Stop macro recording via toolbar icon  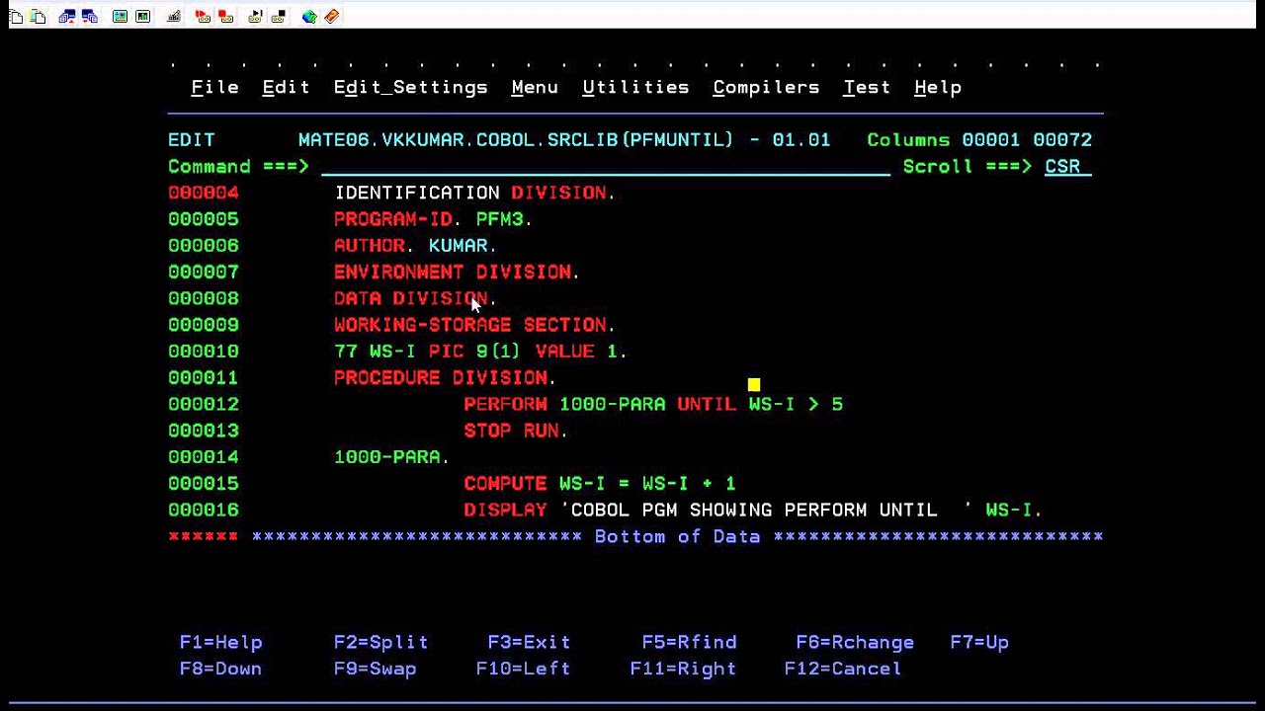[227, 17]
